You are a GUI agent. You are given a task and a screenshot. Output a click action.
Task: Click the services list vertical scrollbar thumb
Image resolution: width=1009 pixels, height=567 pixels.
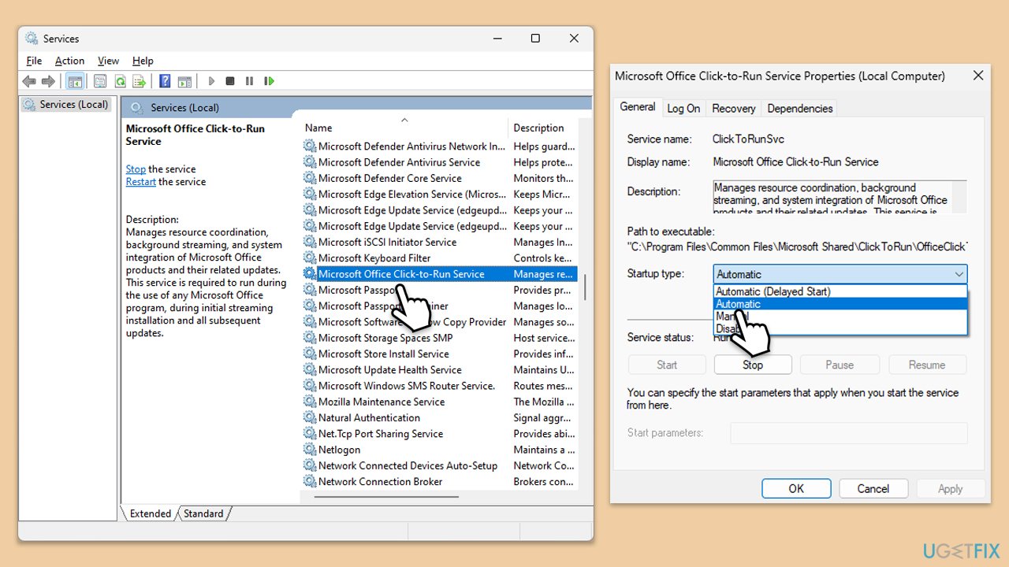point(585,287)
